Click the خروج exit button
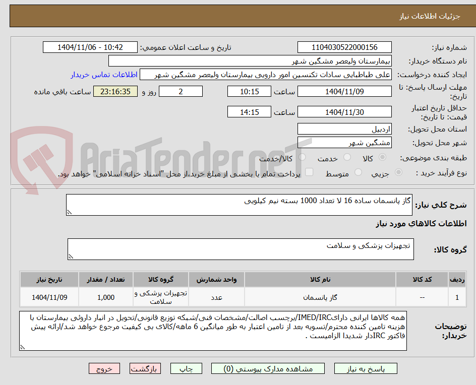 pos(104,368)
